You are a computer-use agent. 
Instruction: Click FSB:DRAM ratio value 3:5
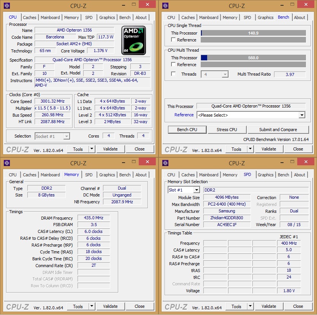pyautogui.click(x=94, y=225)
